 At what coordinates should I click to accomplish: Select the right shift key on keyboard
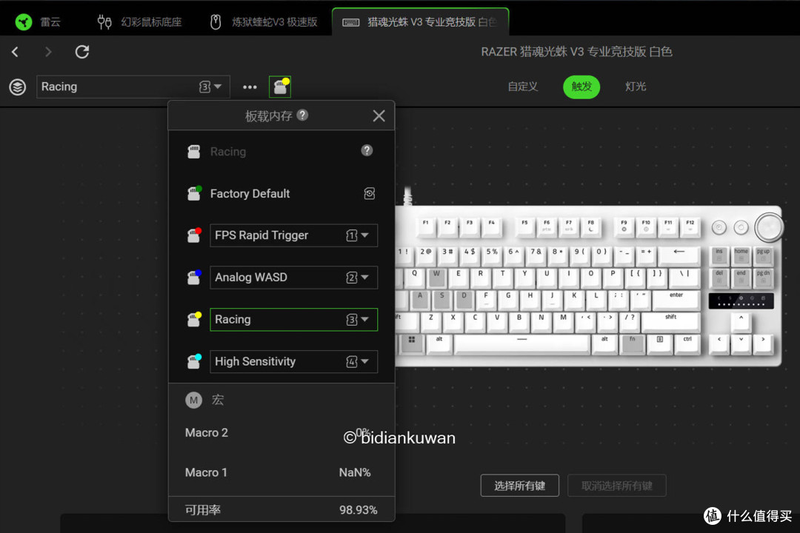click(x=670, y=321)
